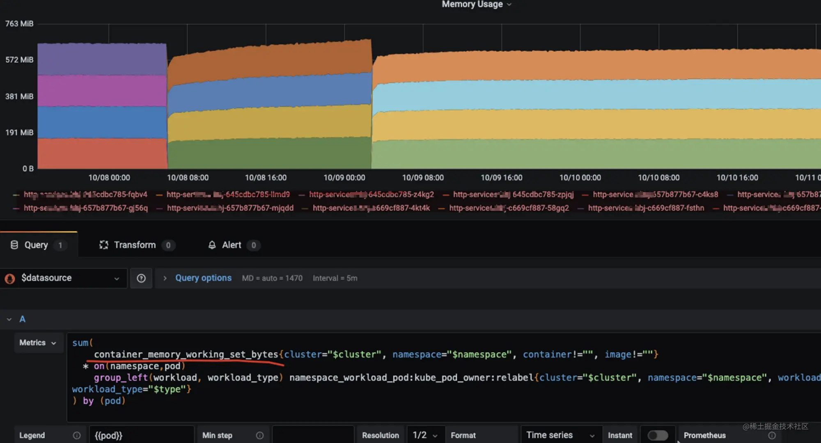Switch to the Alert tab
821x443 pixels.
[x=232, y=245]
